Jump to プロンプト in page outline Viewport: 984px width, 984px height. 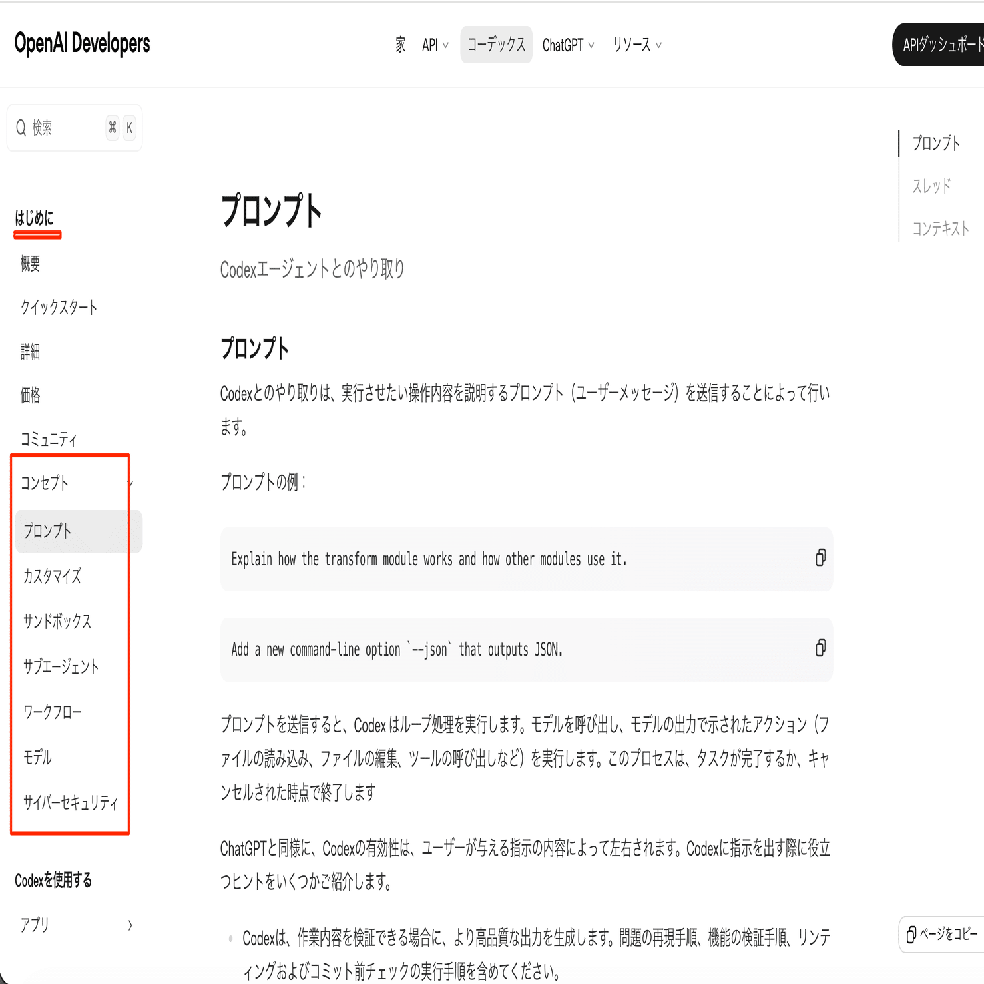(936, 143)
